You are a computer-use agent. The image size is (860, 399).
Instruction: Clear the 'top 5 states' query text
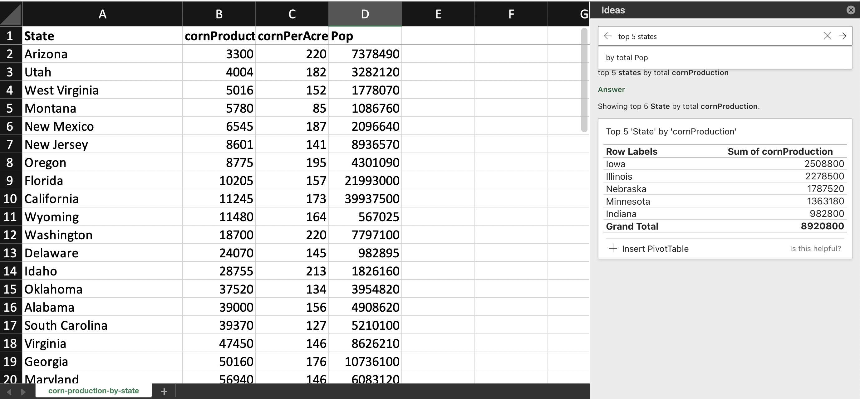[x=827, y=36]
